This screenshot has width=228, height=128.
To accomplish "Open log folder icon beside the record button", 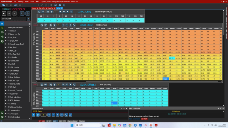I will 22,14.
